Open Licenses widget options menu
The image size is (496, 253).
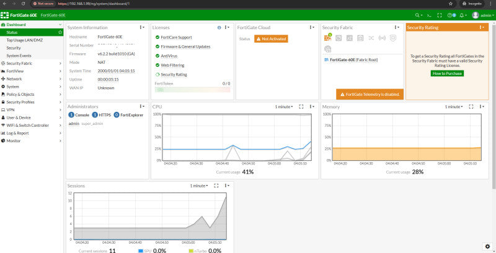[x=227, y=27]
